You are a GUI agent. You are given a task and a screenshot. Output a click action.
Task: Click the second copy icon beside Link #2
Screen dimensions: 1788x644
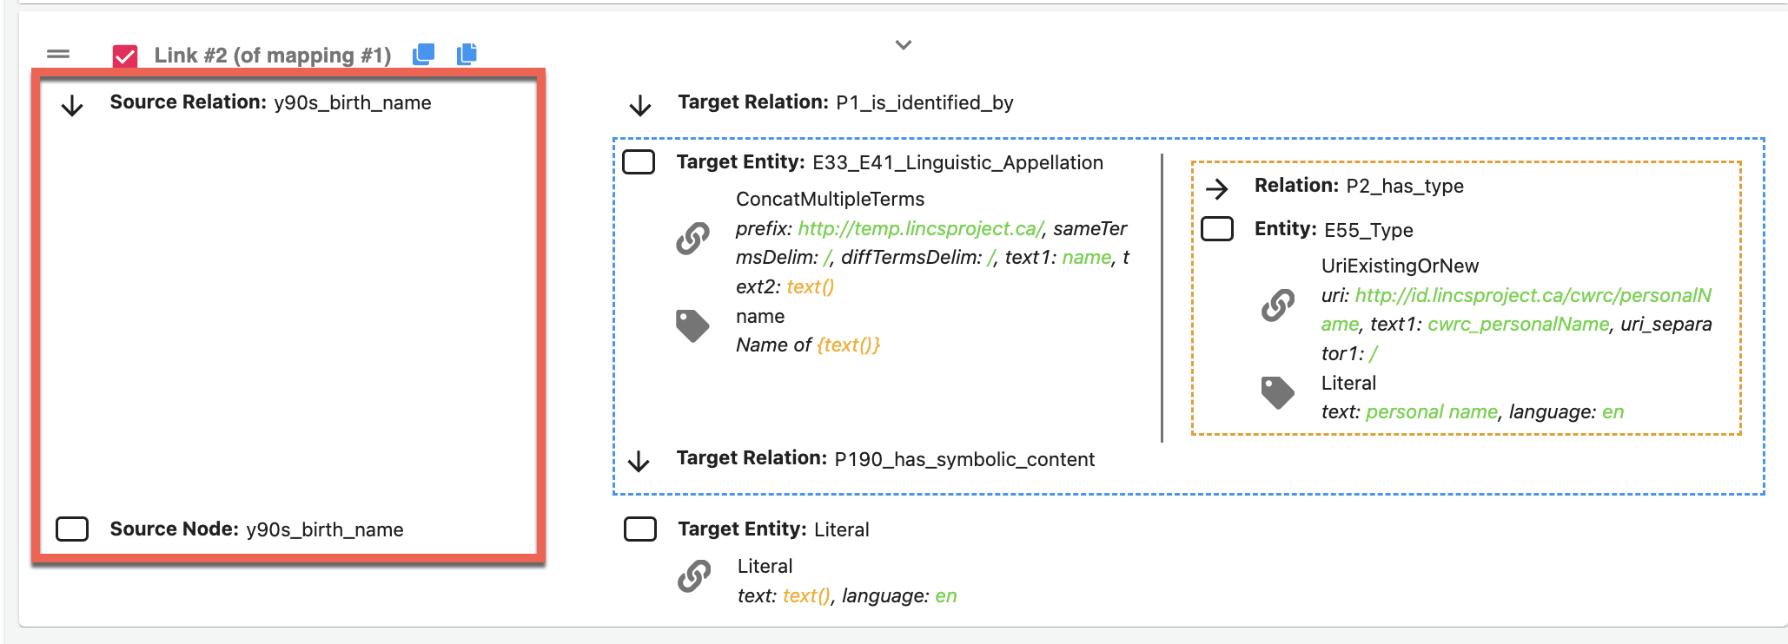(x=467, y=54)
